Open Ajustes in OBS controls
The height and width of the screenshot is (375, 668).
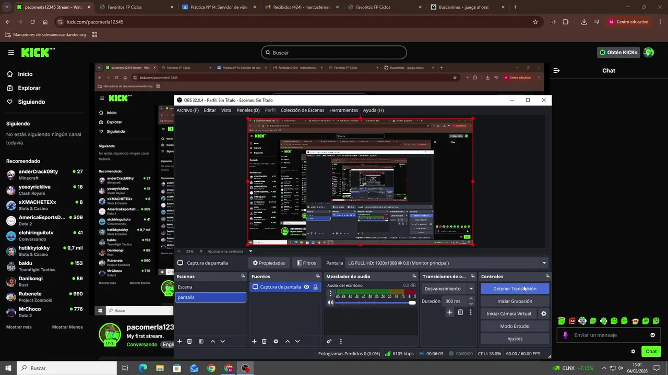tap(515, 339)
